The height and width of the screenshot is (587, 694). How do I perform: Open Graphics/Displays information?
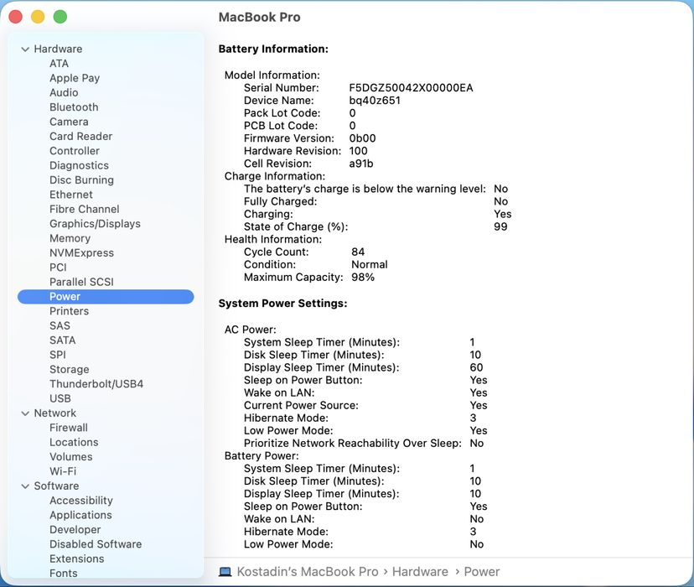click(x=95, y=224)
